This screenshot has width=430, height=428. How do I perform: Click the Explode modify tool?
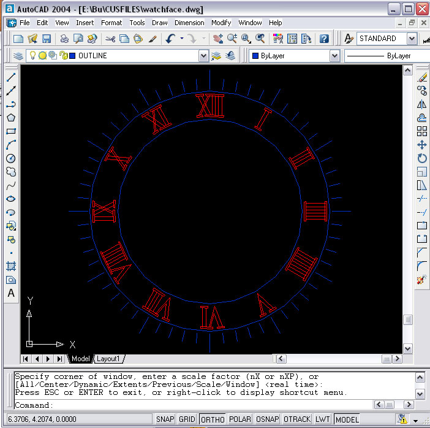pos(422,280)
